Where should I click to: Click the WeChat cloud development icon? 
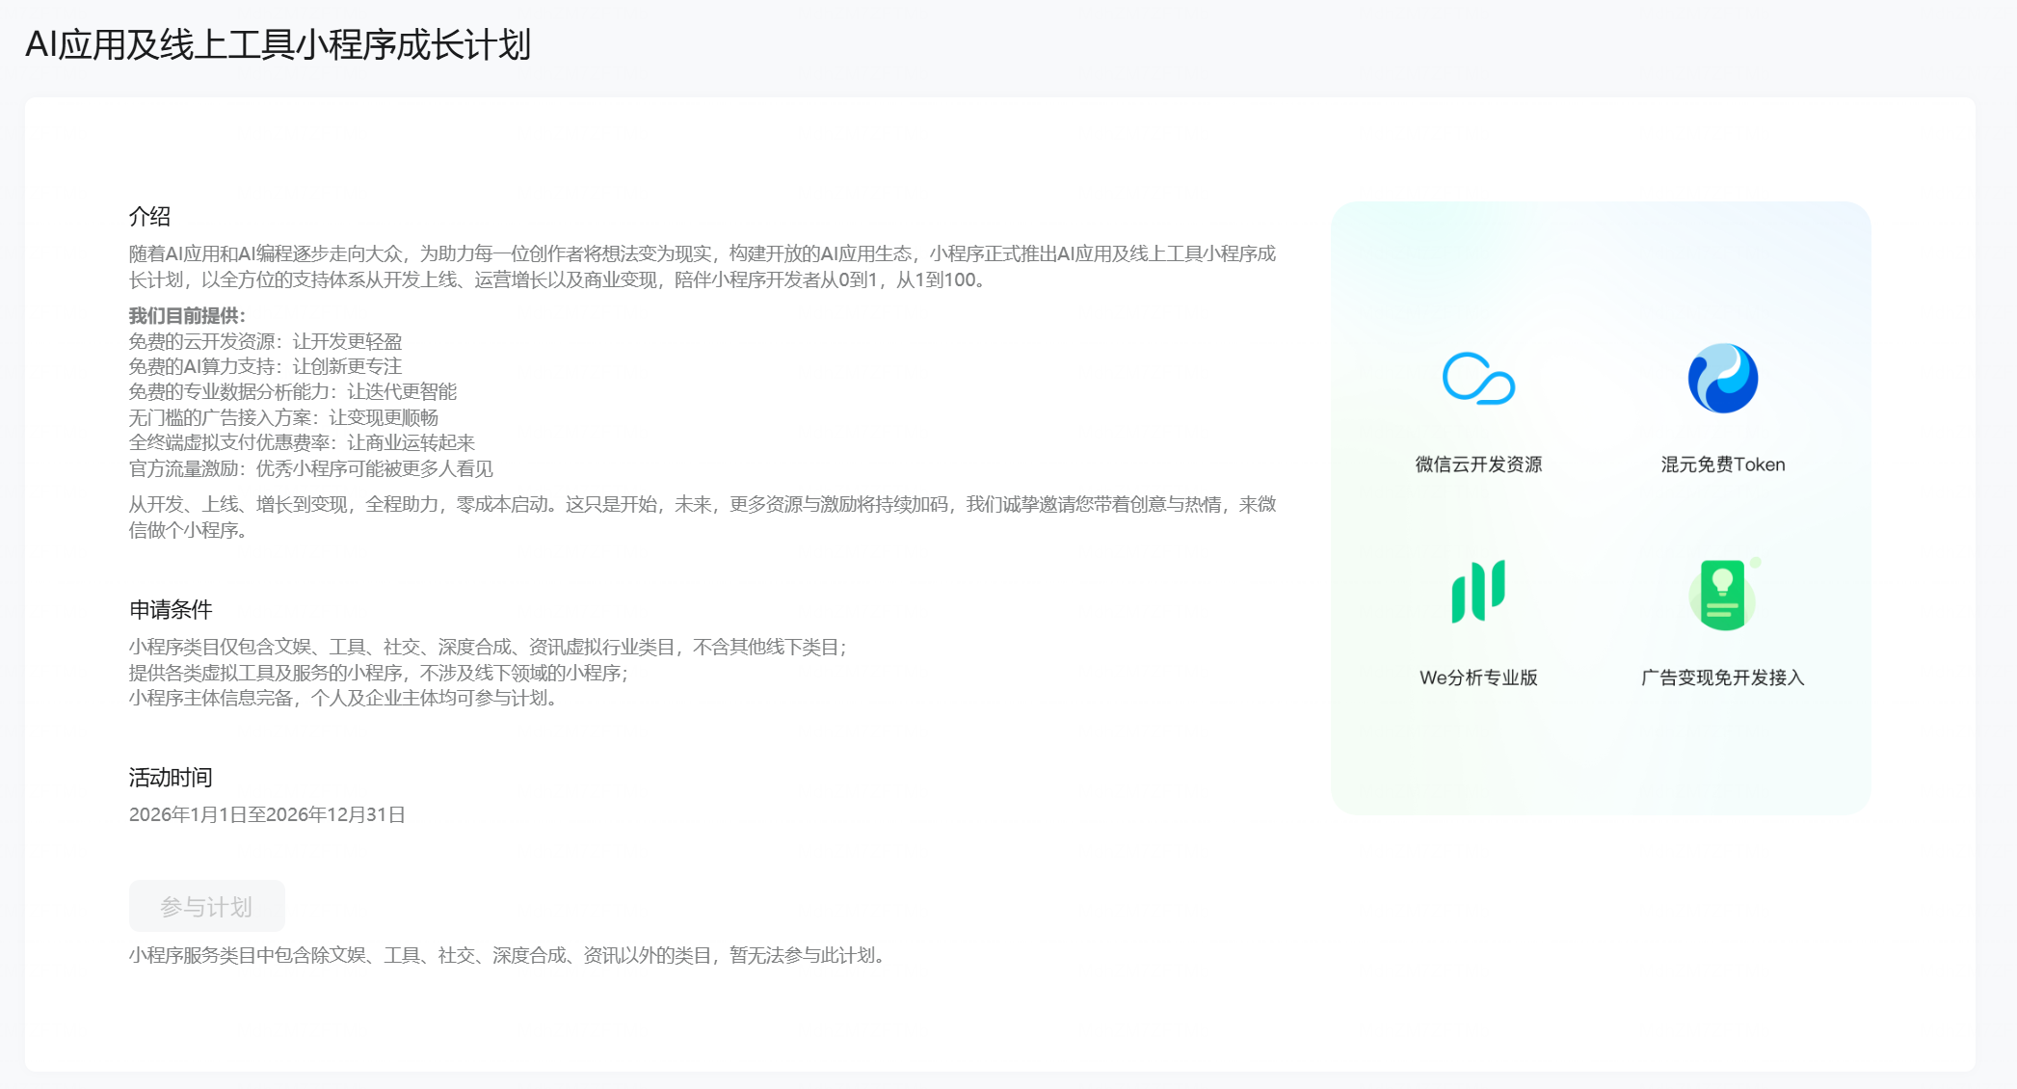pos(1478,379)
